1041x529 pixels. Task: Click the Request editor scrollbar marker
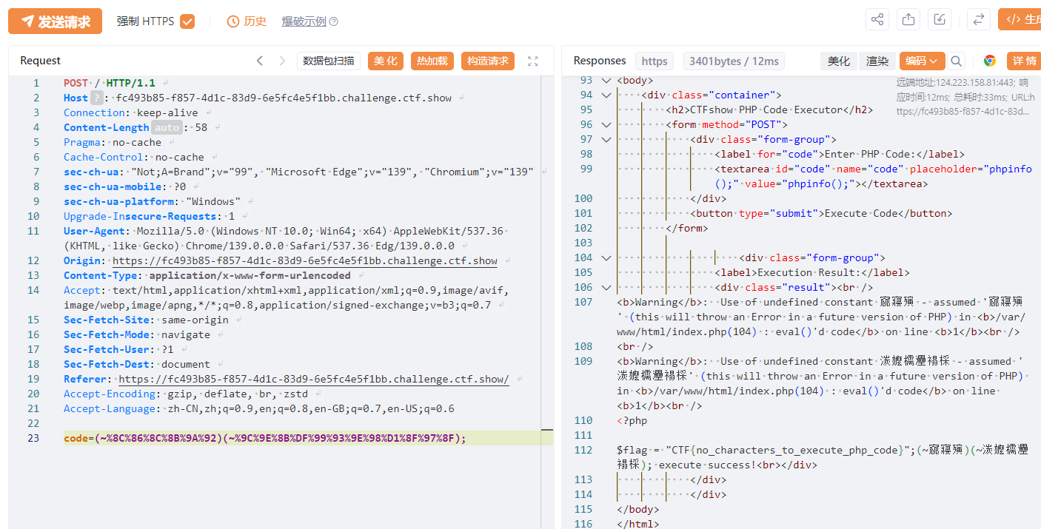(x=547, y=430)
